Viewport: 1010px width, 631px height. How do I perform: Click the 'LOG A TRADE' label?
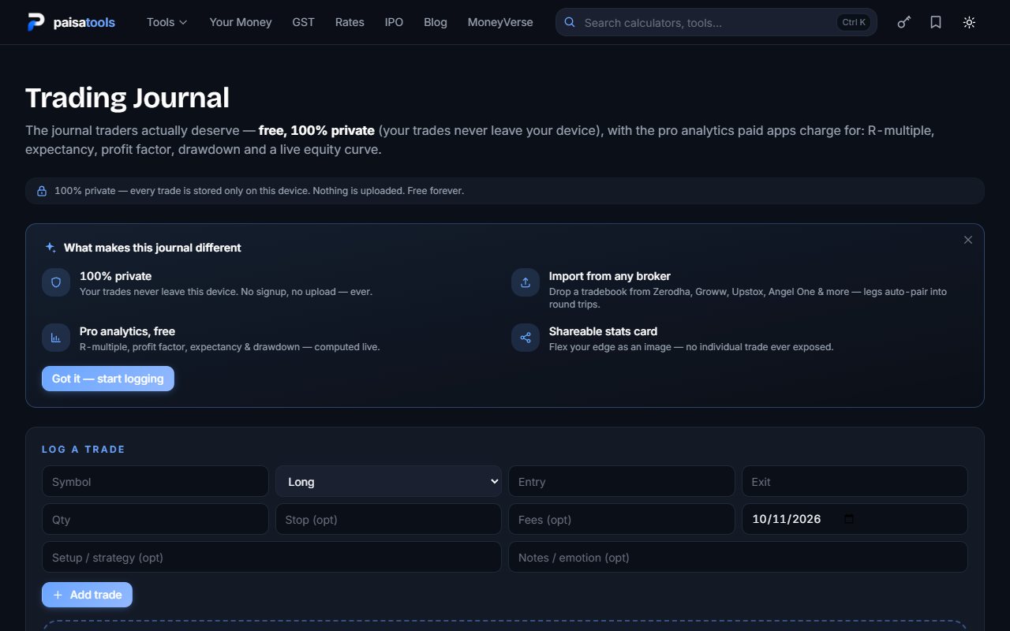(x=84, y=450)
